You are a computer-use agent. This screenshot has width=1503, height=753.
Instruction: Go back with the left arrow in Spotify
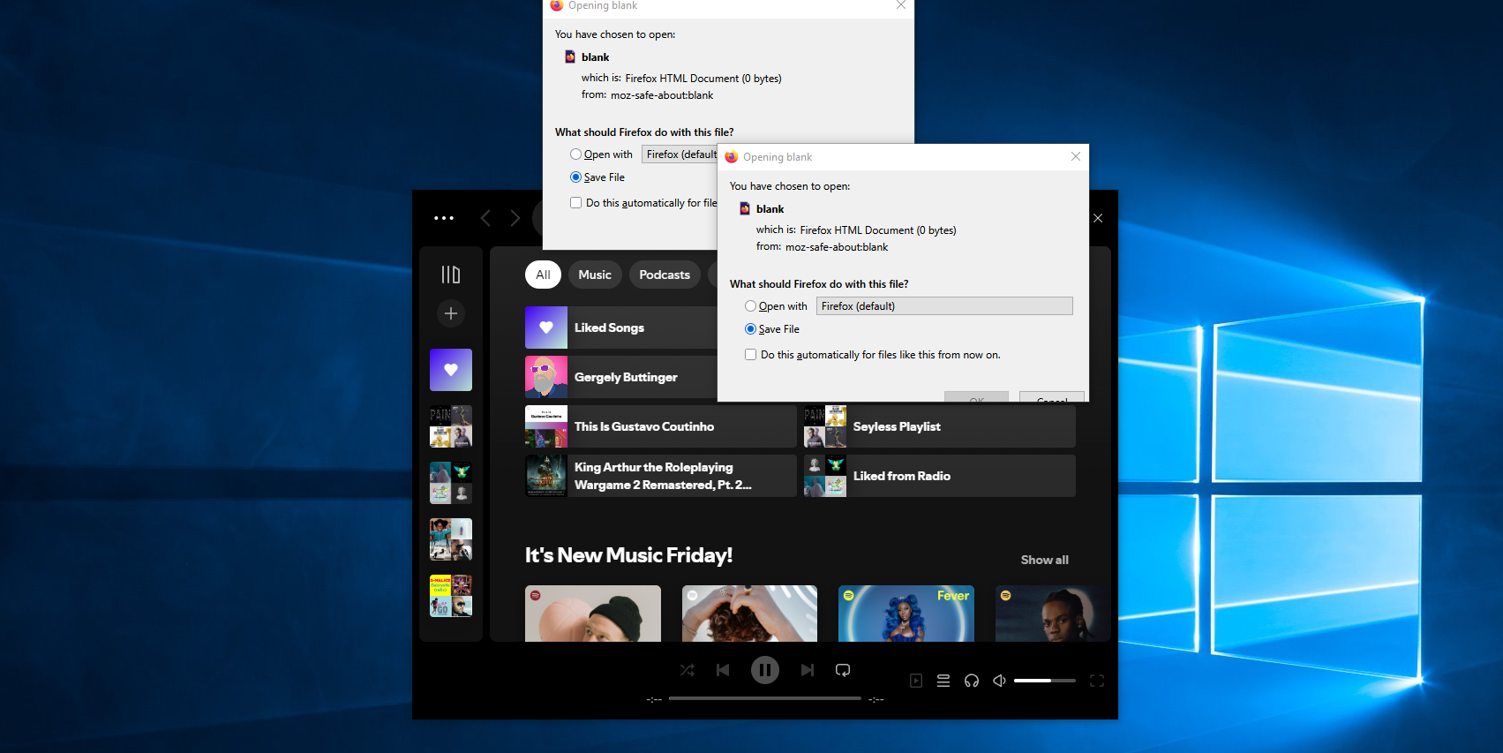click(x=485, y=218)
